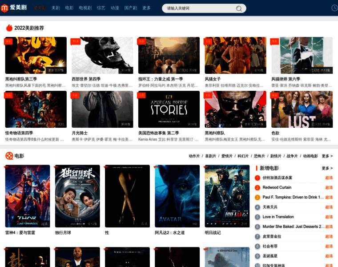Open 月光骑士 poster thumbnail
This screenshot has height=267, width=338.
(x=102, y=109)
